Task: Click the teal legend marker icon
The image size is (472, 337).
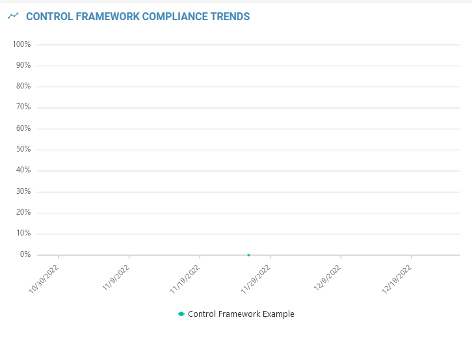Action: point(181,314)
